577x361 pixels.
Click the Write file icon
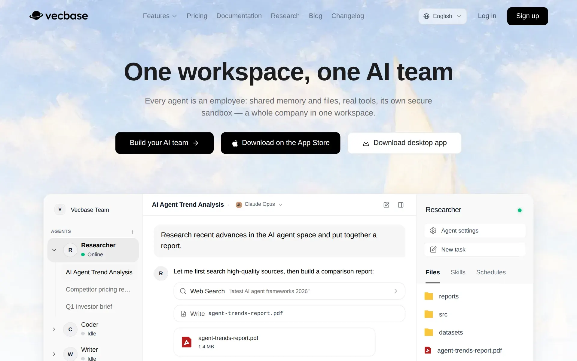coord(183,314)
